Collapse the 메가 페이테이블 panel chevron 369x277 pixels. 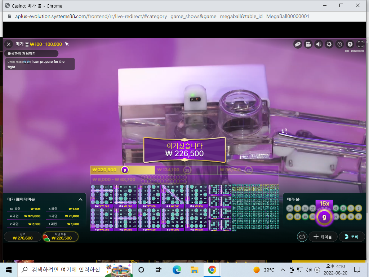(80, 199)
